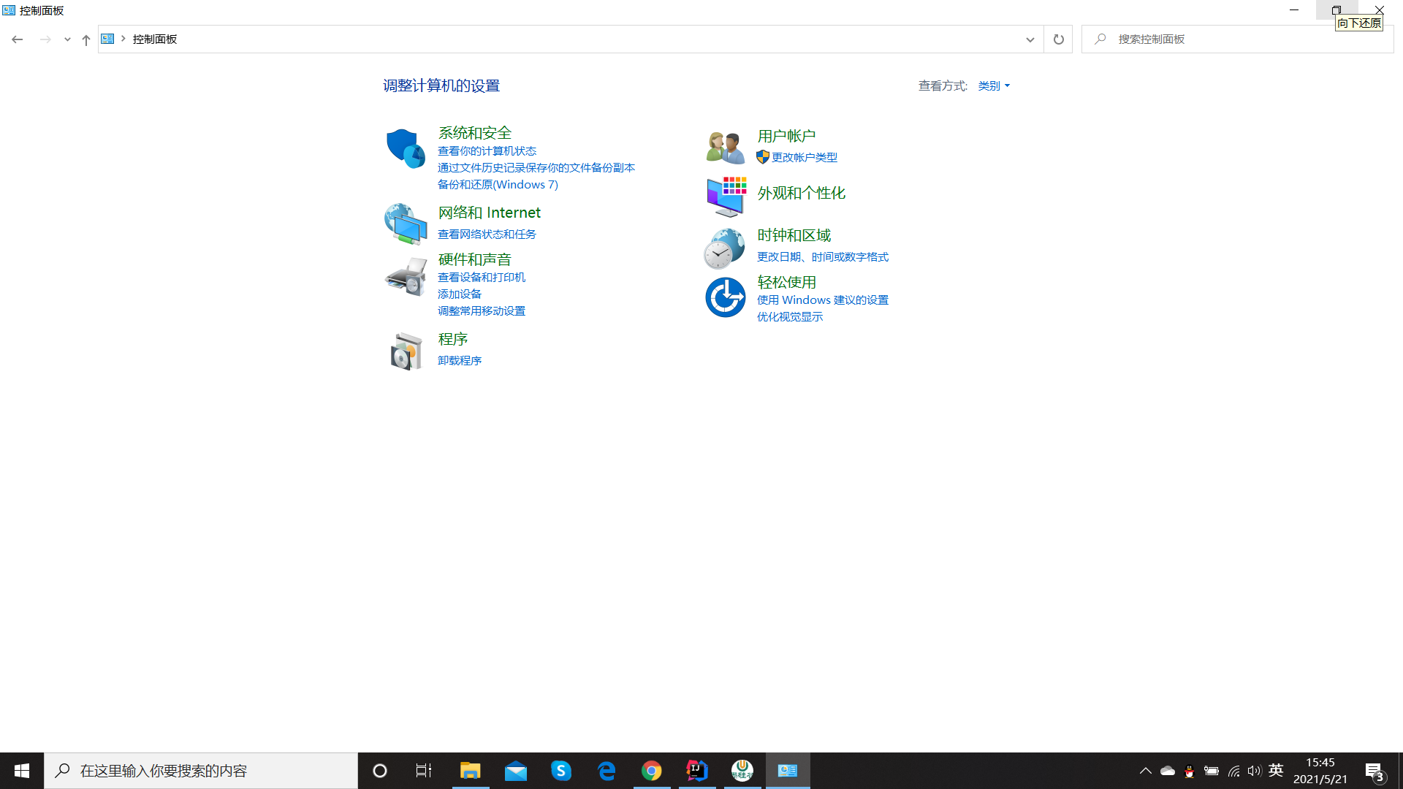Viewport: 1403px width, 789px height.
Task: Launch Chrome from the taskbar
Action: click(x=651, y=770)
